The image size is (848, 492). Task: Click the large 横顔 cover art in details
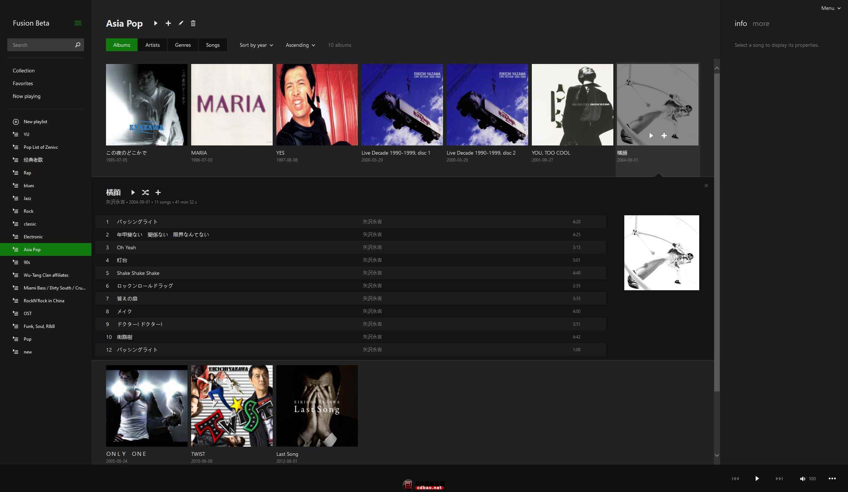pyautogui.click(x=662, y=253)
